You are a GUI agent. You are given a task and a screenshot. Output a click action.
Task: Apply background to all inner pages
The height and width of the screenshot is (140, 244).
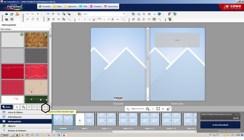(45, 107)
